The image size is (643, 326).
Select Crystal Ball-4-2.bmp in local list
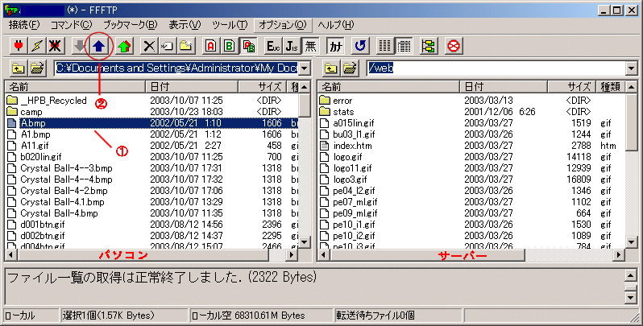pos(64,191)
